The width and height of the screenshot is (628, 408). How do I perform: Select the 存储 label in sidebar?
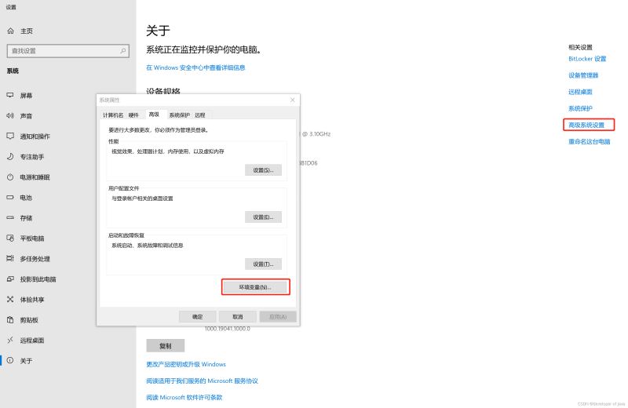(26, 218)
